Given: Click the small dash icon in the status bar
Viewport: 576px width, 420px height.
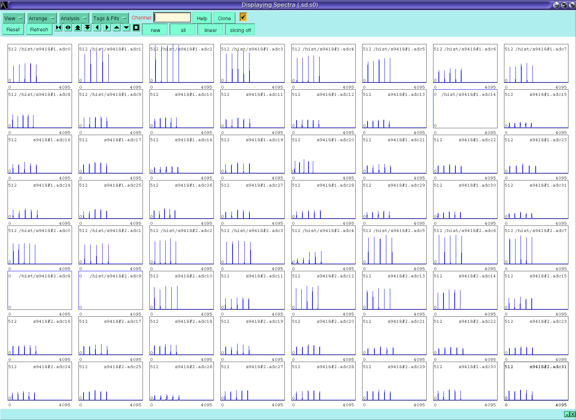Looking at the screenshot, I should point(567,414).
